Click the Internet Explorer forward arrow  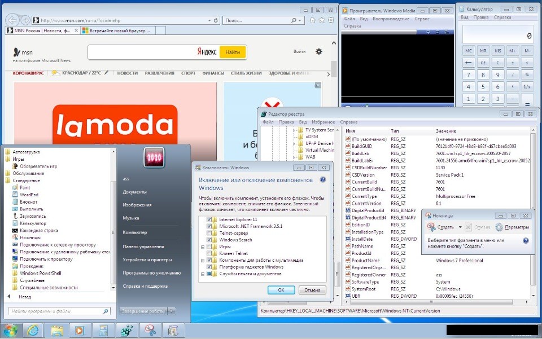pos(25,20)
